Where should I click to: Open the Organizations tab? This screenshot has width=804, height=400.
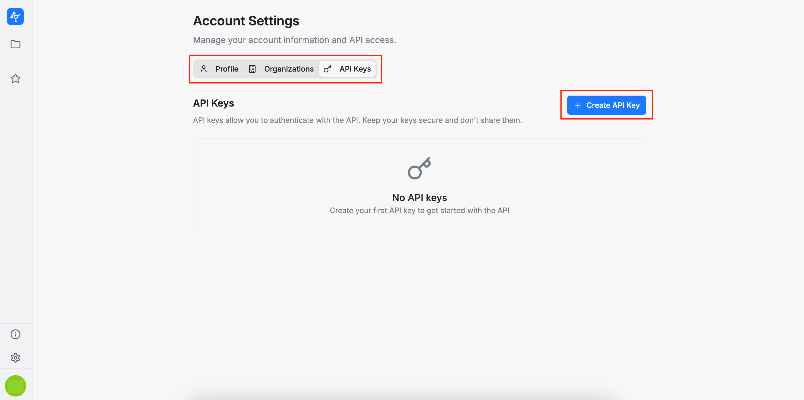point(288,69)
